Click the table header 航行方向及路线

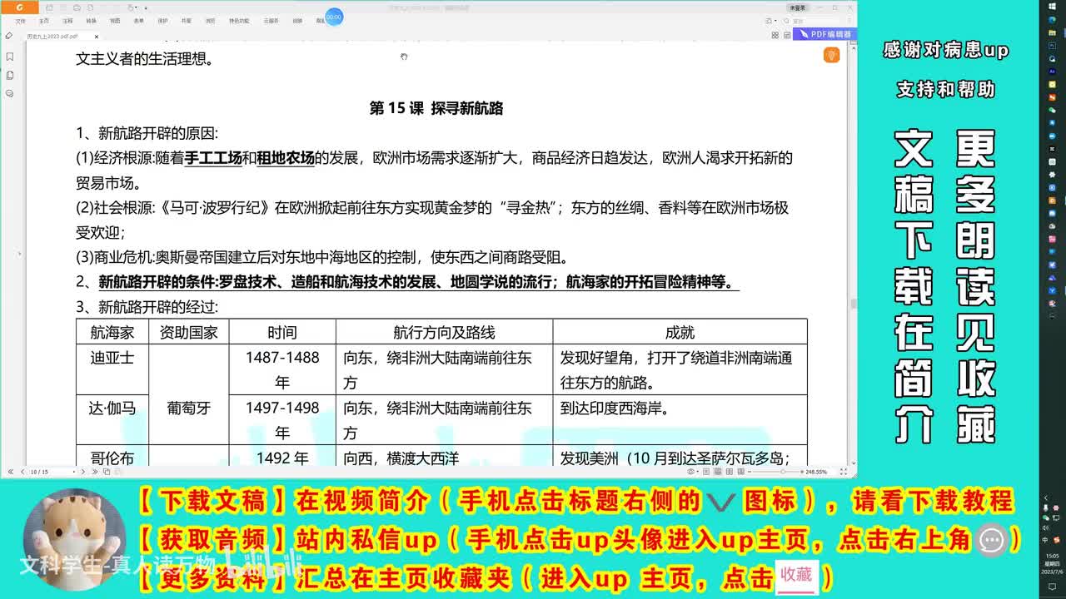[444, 332]
